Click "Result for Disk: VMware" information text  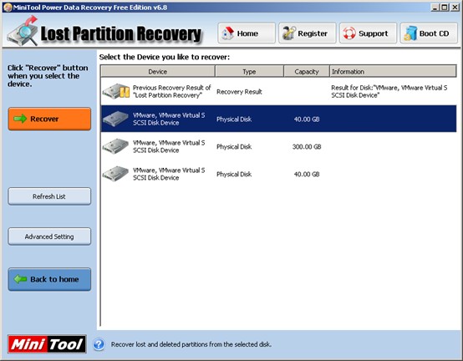[389, 92]
